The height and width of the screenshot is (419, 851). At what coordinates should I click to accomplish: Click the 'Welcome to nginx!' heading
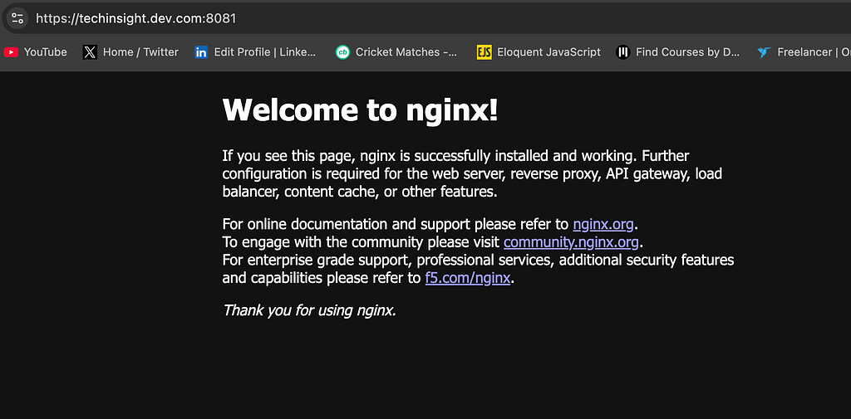(360, 110)
